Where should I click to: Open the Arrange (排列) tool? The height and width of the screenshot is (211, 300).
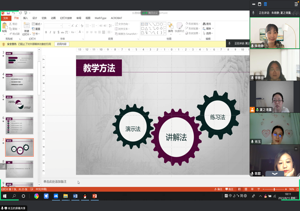[171, 26]
